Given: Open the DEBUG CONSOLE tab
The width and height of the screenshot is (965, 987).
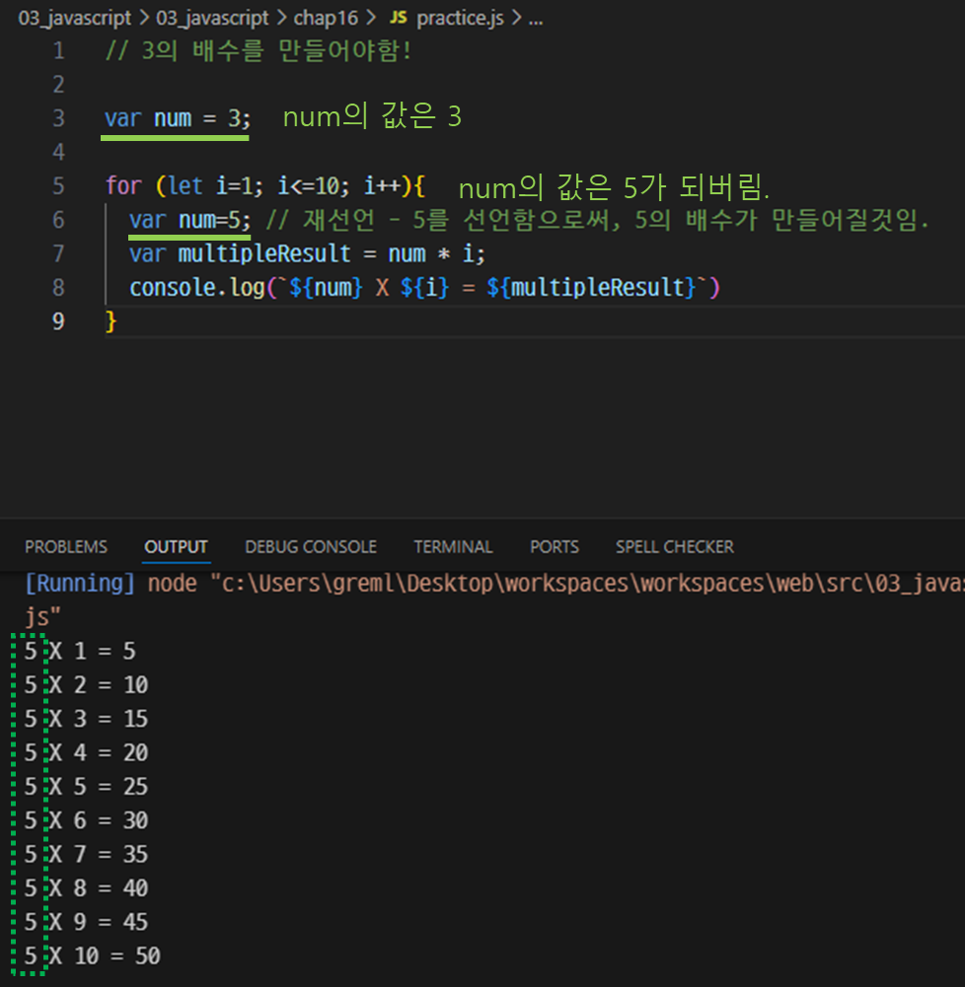Looking at the screenshot, I should (311, 546).
